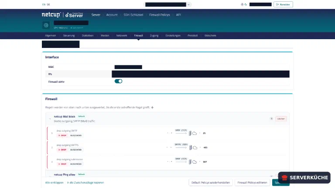Switch language to EN
This screenshot has height=188, width=335.
coord(44,4)
